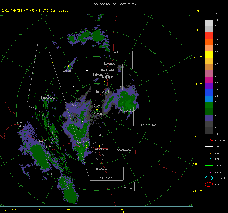Click the Airdrie town label
228x213 pixels.
pyautogui.click(x=100, y=135)
